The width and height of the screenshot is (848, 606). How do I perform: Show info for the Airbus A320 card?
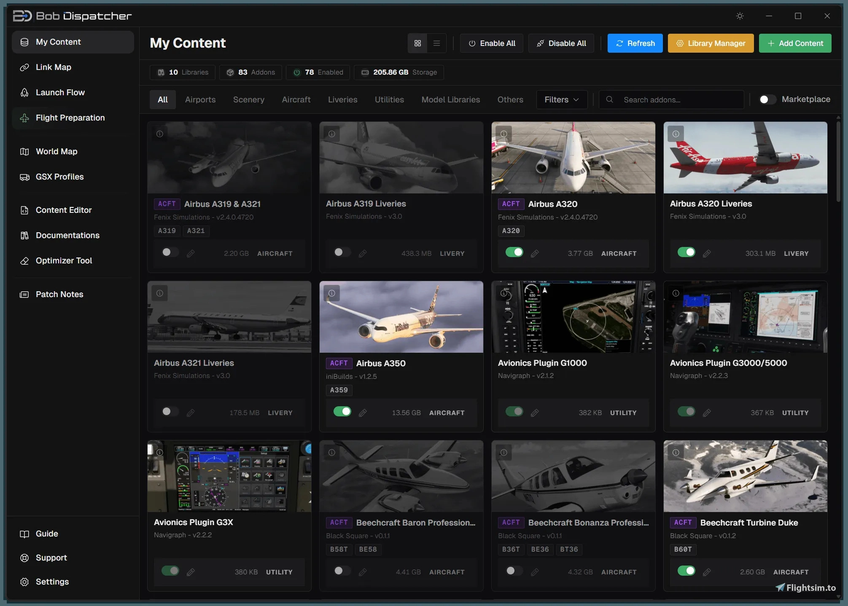pos(504,134)
